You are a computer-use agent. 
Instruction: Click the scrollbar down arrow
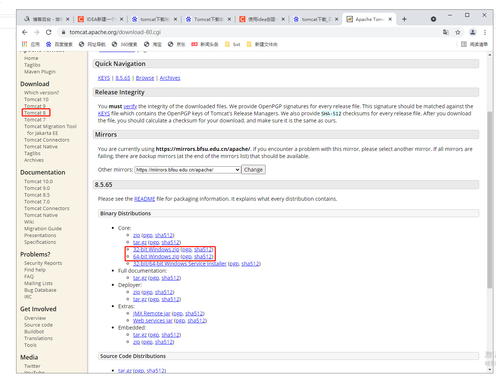click(x=490, y=369)
